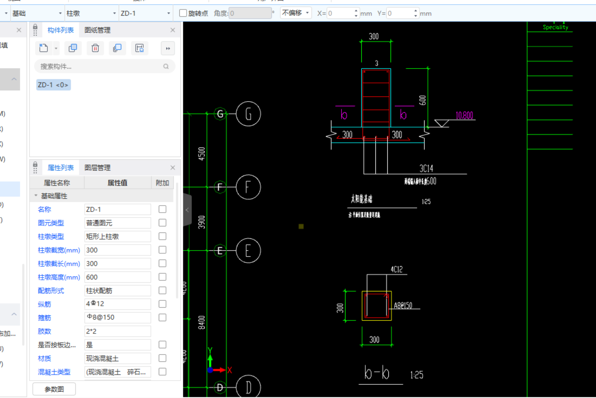Viewport: 596px width, 398px height.
Task: Click axis bubble F in drawing
Action: pyautogui.click(x=248, y=187)
